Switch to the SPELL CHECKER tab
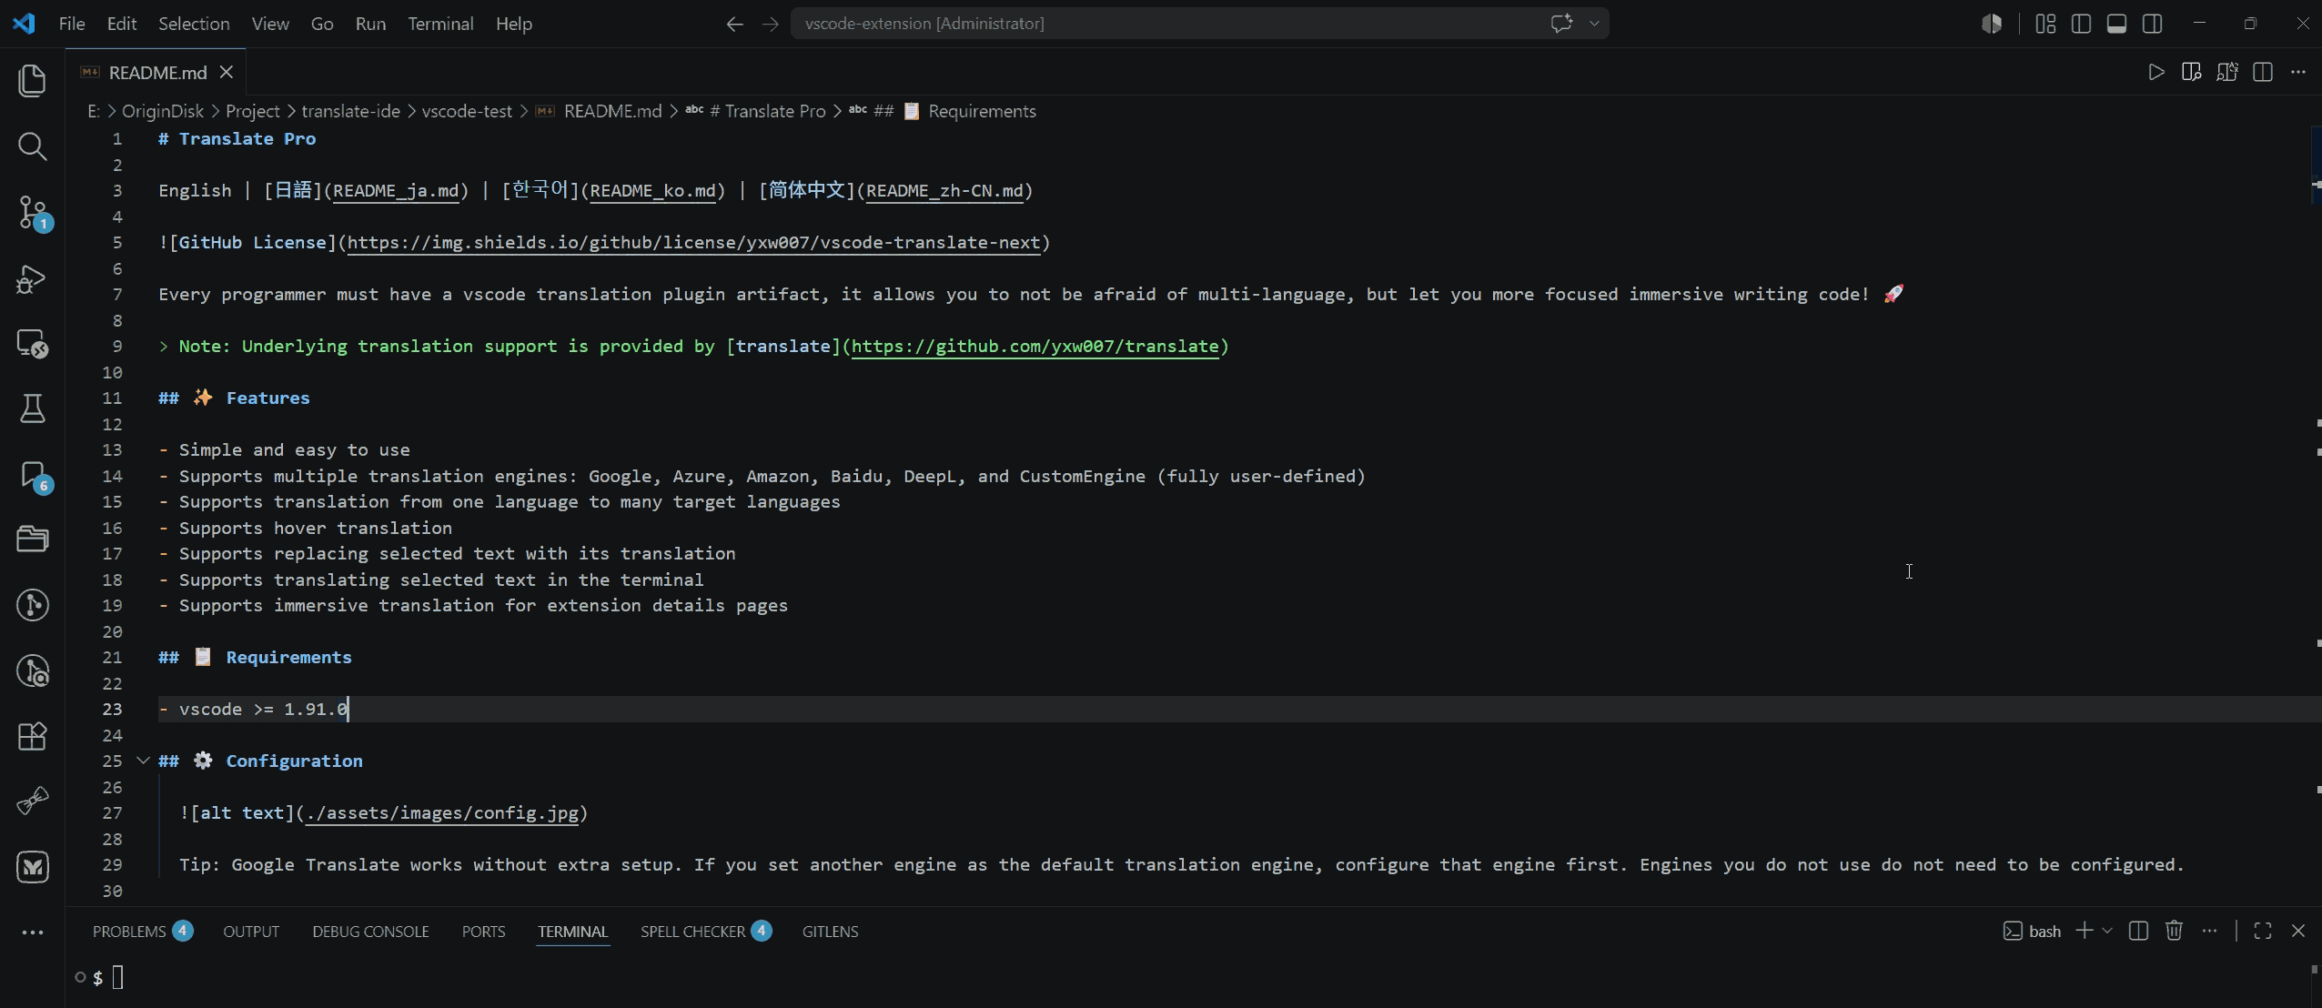 [706, 932]
